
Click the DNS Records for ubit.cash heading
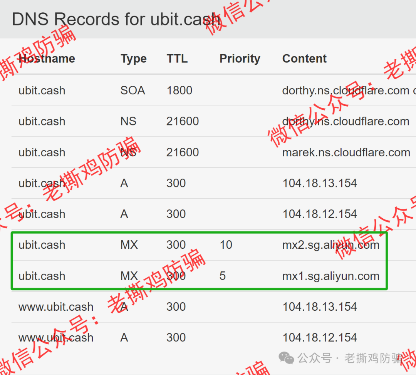116,19
